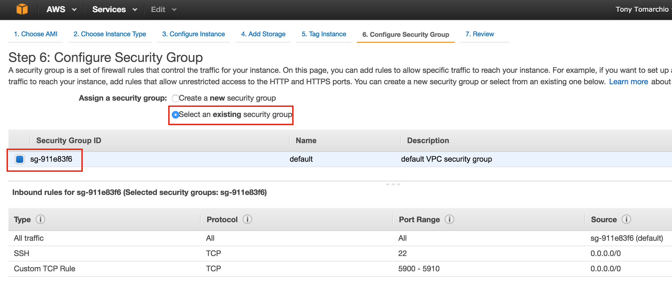Click the orange AWS cube logo
This screenshot has width=672, height=286.
point(22,9)
